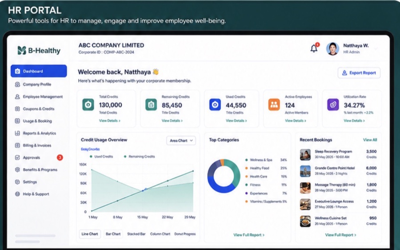Open Usage & Booking menu item
Screen dimensions: 400x250
(37, 121)
